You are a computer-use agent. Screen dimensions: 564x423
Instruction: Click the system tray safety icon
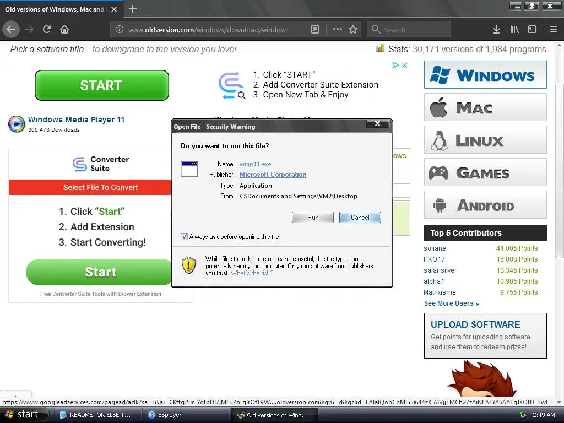[x=523, y=415]
